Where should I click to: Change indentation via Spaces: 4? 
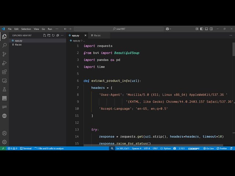137,148
